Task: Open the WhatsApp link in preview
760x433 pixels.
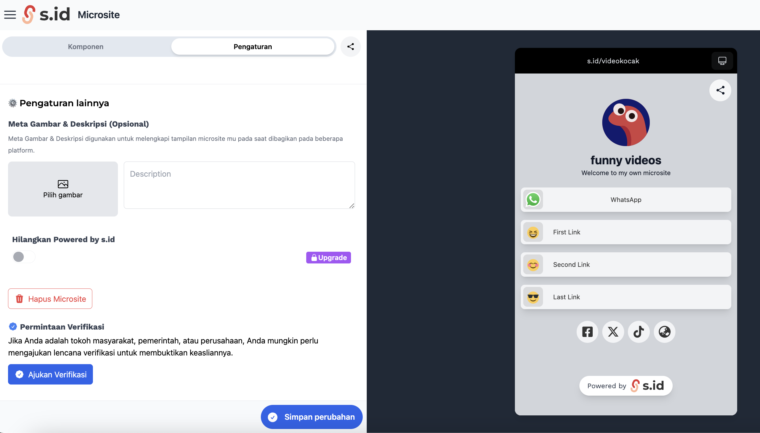Action: pyautogui.click(x=626, y=200)
